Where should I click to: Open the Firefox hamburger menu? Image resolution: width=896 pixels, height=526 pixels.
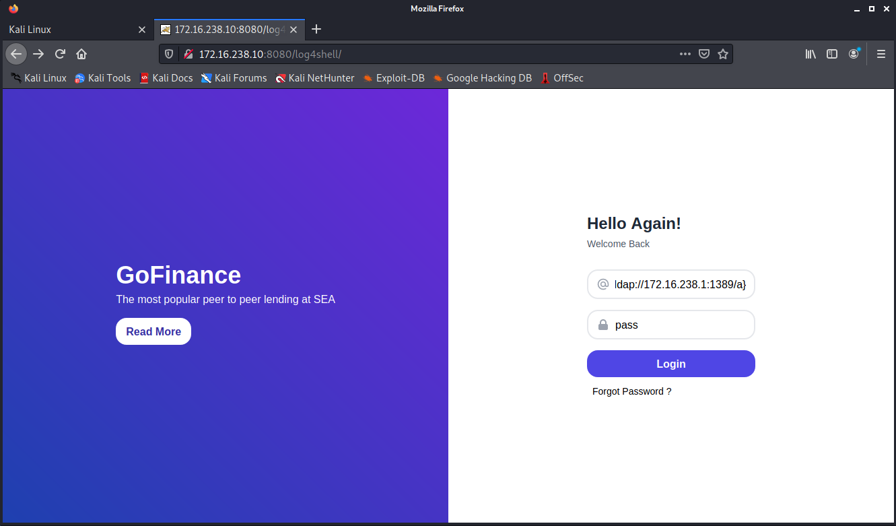pos(881,54)
